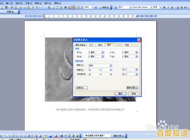Activate the Format Painter brush
Screen dimensions: 190x140
tap(32, 8)
